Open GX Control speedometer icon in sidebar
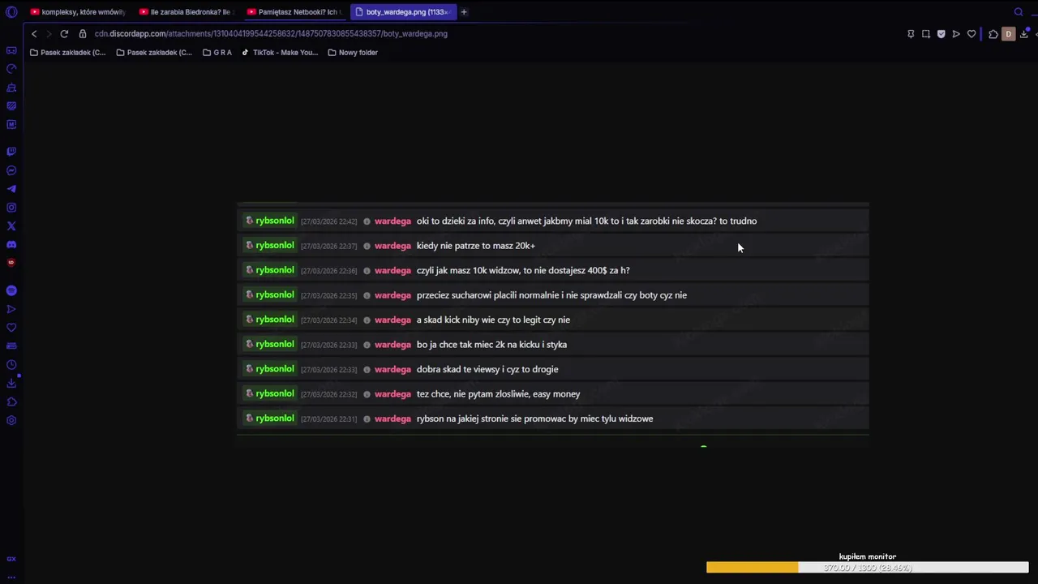 pyautogui.click(x=11, y=69)
